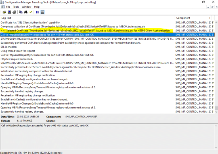218x154 pixels.
Task: Click the app icon in the title bar
Action: coord(2,2)
